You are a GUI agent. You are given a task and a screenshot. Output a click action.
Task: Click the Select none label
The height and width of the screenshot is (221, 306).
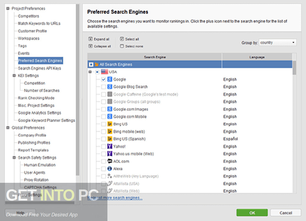coord(134,46)
